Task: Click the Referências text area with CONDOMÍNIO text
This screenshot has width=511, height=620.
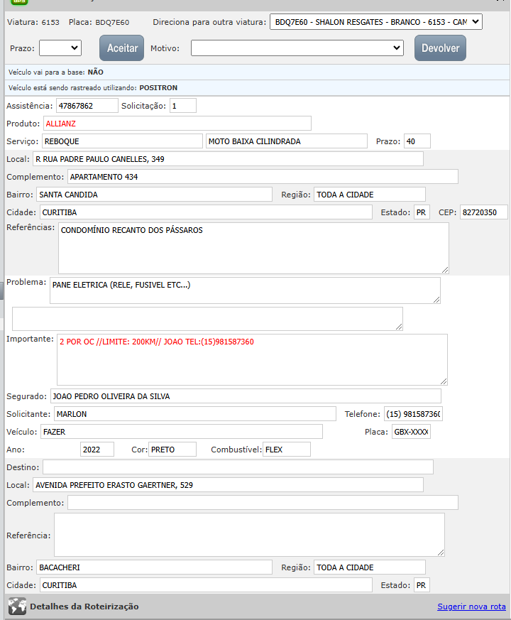Action: click(253, 248)
